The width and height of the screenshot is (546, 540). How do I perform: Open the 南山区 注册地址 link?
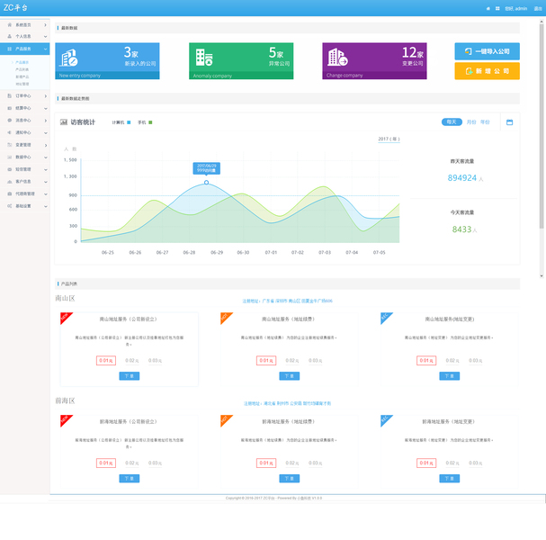point(287,301)
